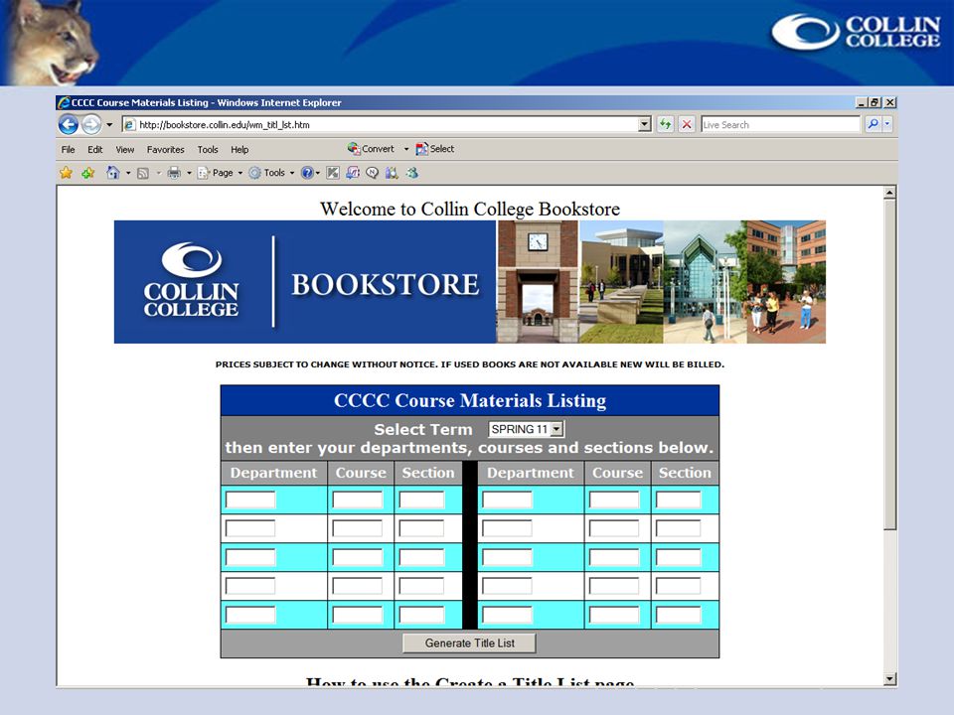Open the search provider options dropdown
The image size is (954, 715).
click(x=887, y=124)
